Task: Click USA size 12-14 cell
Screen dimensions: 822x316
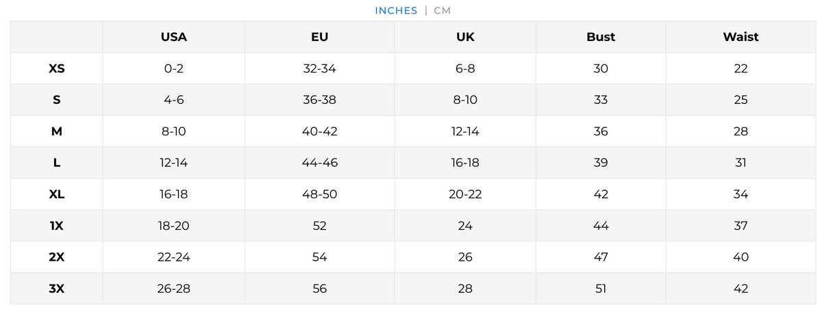Action: click(174, 163)
